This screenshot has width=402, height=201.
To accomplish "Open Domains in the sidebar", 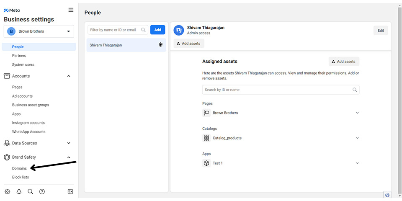I will tap(19, 168).
